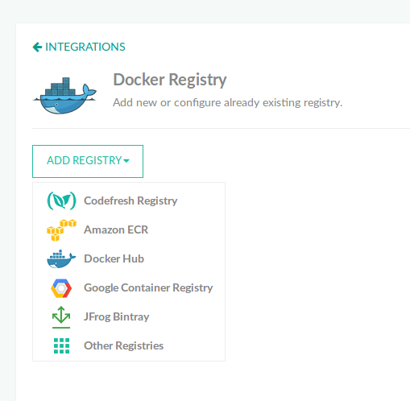Click the small Docker Hub whale icon
This screenshot has width=410, height=401.
61,259
